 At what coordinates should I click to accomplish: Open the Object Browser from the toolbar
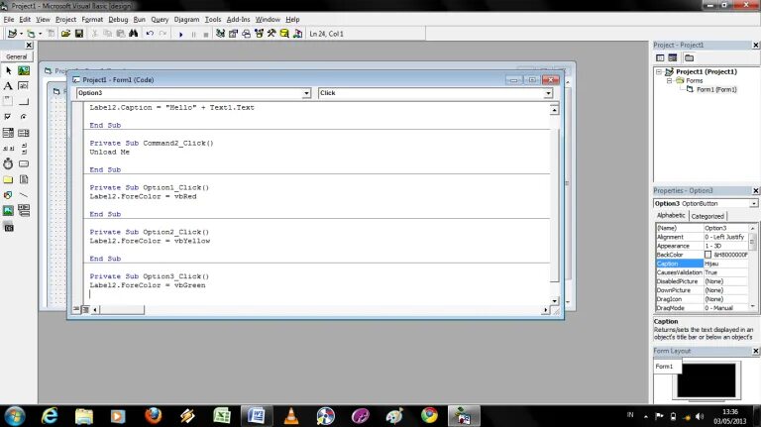click(x=260, y=34)
